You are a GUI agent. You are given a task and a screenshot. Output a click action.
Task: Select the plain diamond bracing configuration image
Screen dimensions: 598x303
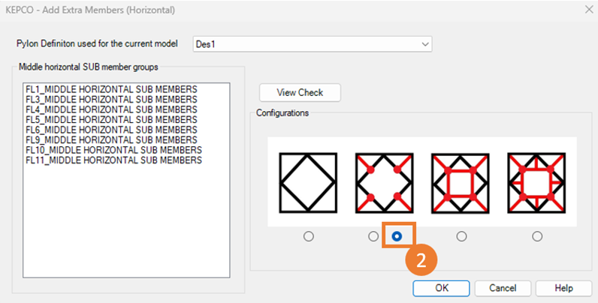click(x=308, y=181)
